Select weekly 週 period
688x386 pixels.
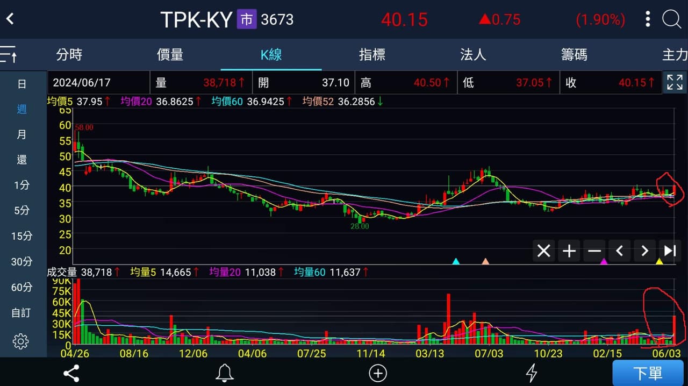pyautogui.click(x=21, y=109)
